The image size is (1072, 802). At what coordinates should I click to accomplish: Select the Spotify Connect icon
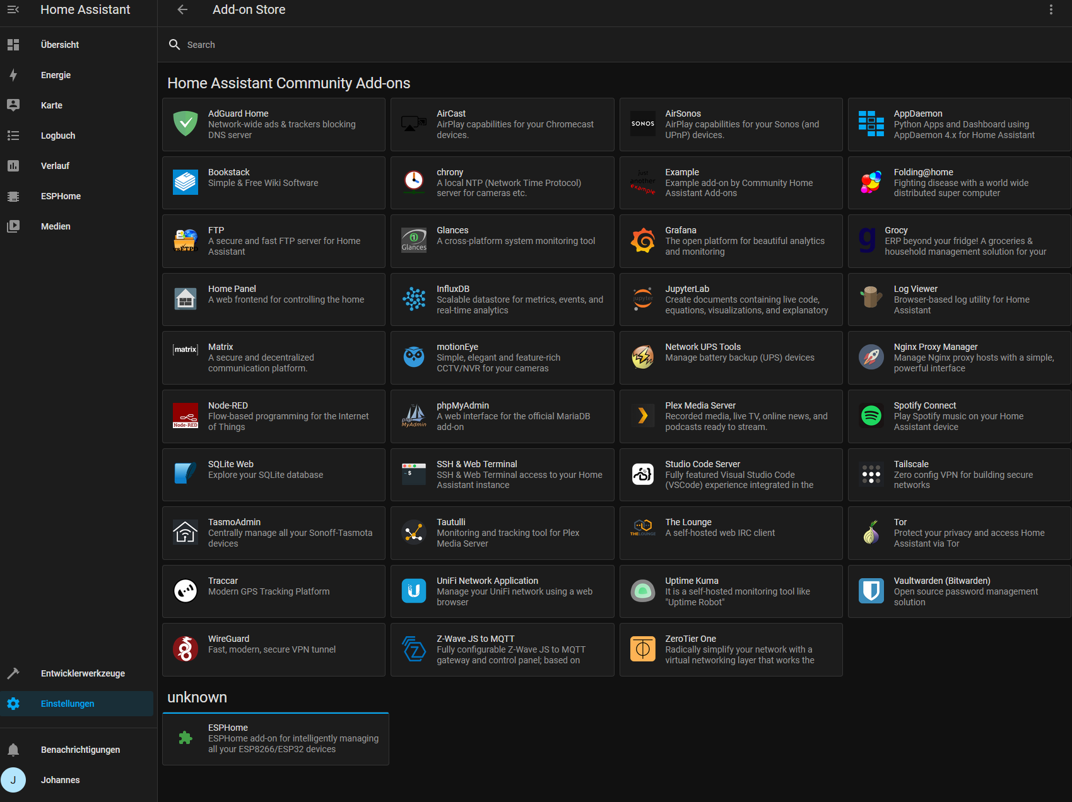pyautogui.click(x=871, y=416)
